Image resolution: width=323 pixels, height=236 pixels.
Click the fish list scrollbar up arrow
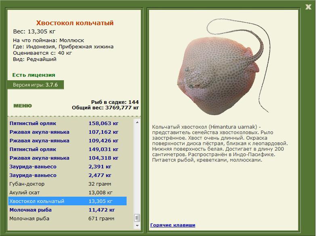click(x=137, y=122)
